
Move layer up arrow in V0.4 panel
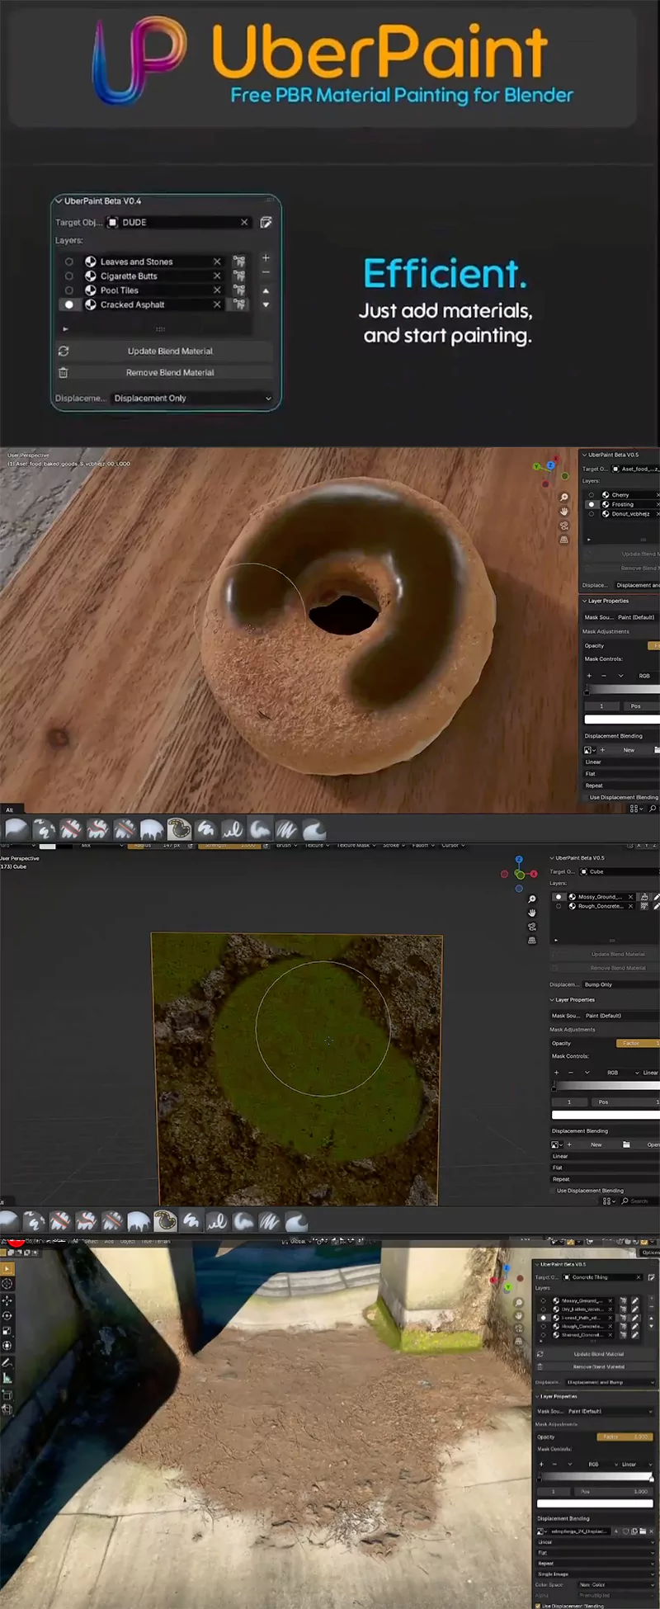266,291
